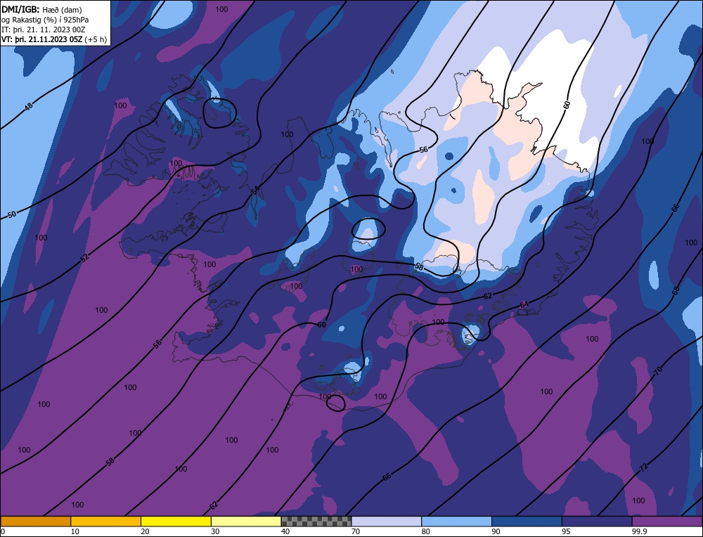Viewport: 703px width, 537px height.
Task: Click the lavender 70-80 legend swatch
Action: pos(387,521)
